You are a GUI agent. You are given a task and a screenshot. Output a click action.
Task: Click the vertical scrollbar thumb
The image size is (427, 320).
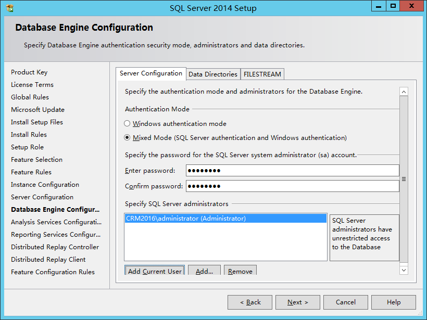tap(404, 179)
